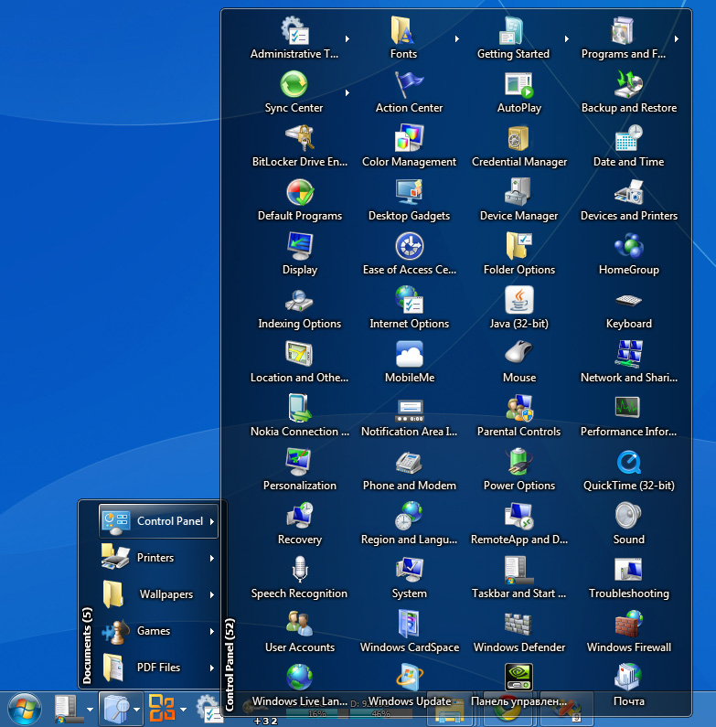Launch Device Manager
The width and height of the screenshot is (716, 727).
pyautogui.click(x=518, y=201)
